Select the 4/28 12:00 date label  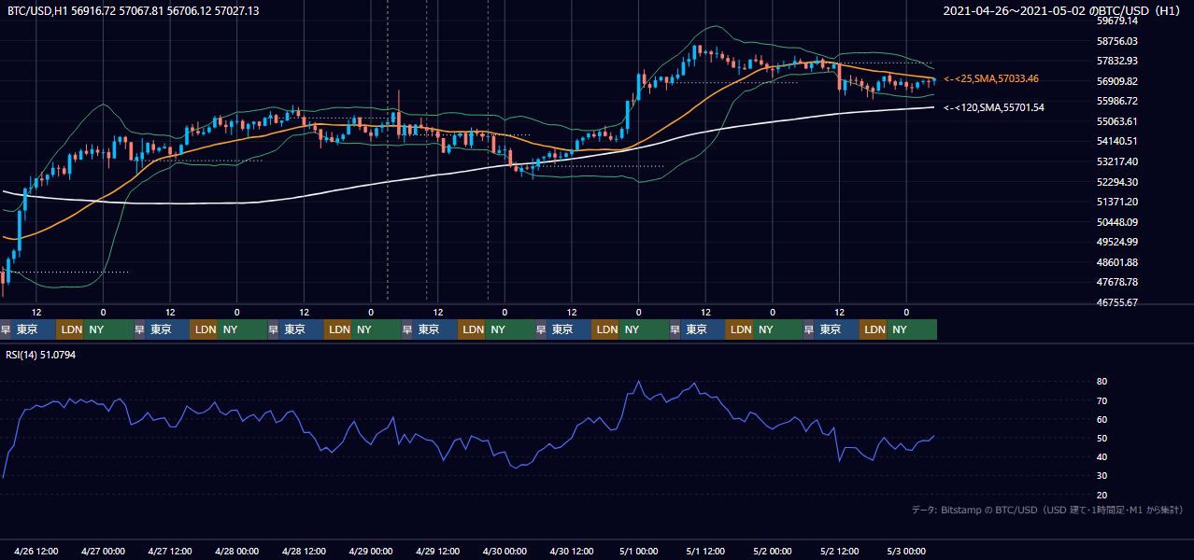[305, 551]
